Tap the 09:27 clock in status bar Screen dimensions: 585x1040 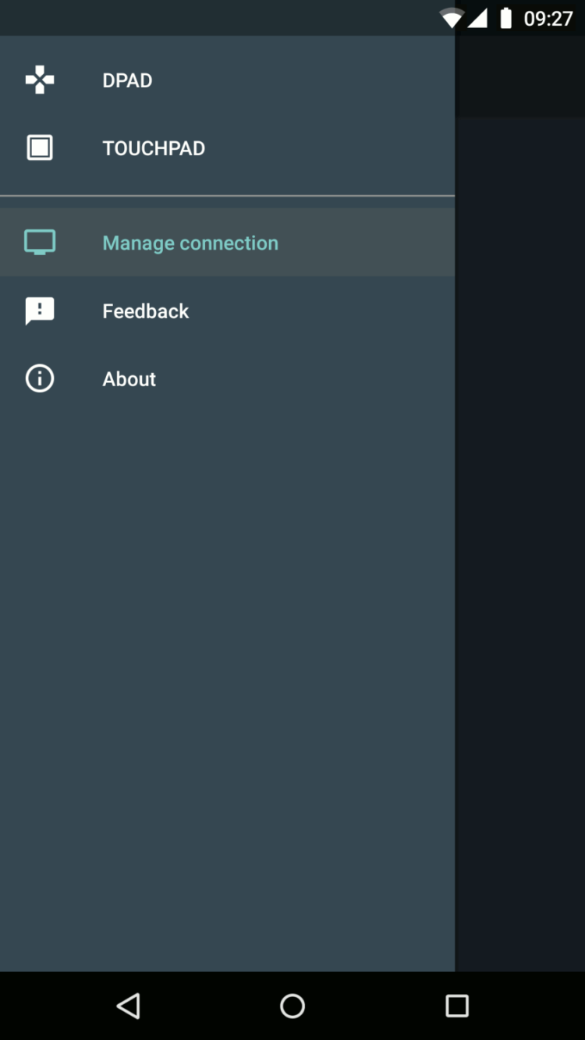tap(548, 19)
